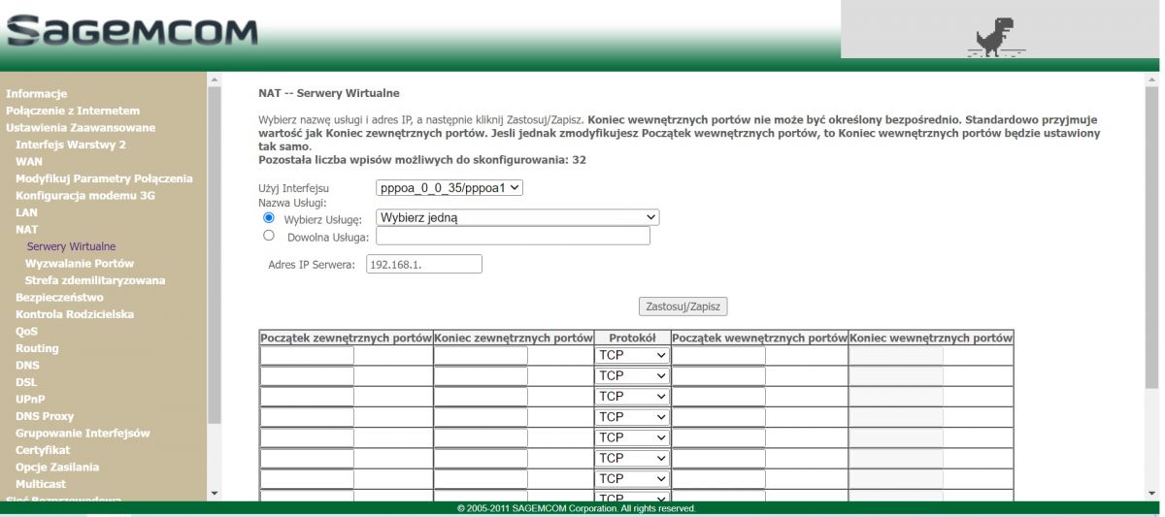The width and height of the screenshot is (1165, 517).
Task: Open the DNS settings
Action: coord(27,365)
